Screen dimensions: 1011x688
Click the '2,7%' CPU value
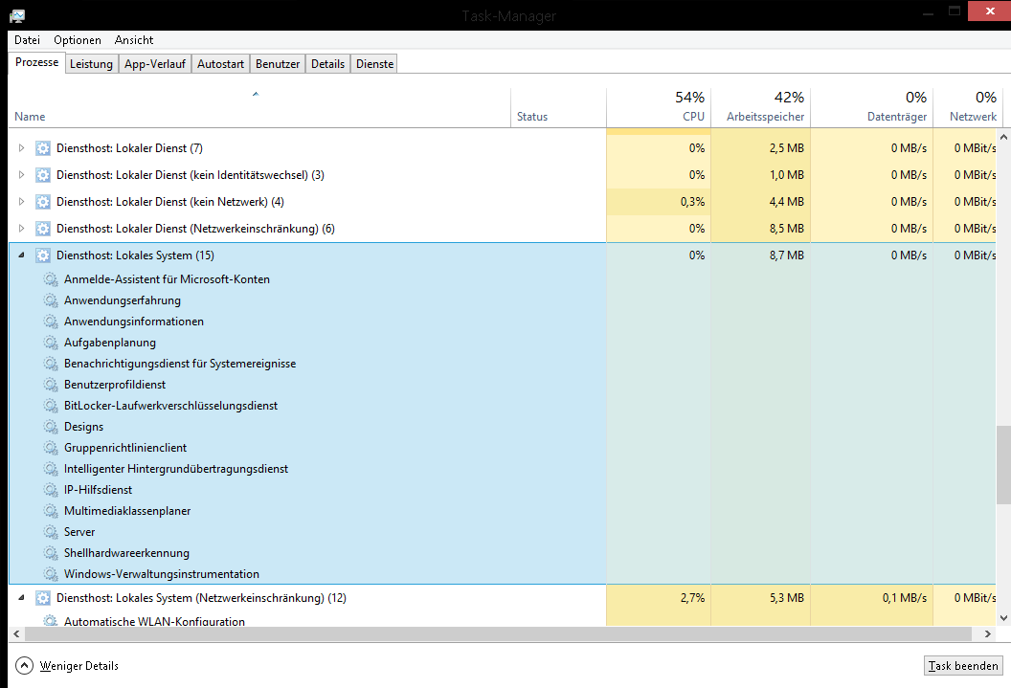[692, 598]
